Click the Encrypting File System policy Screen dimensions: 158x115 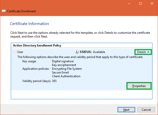pyautogui.click(x=67, y=69)
